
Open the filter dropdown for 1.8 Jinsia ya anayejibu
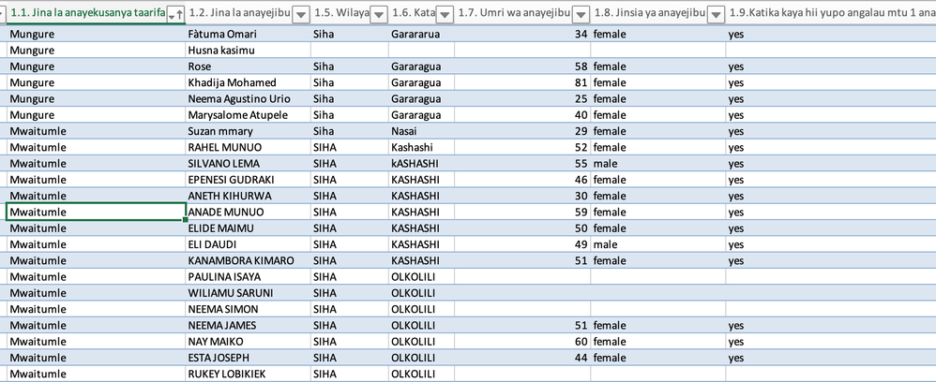tap(716, 15)
